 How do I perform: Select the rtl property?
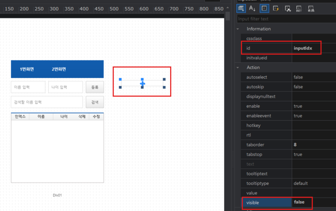249,135
